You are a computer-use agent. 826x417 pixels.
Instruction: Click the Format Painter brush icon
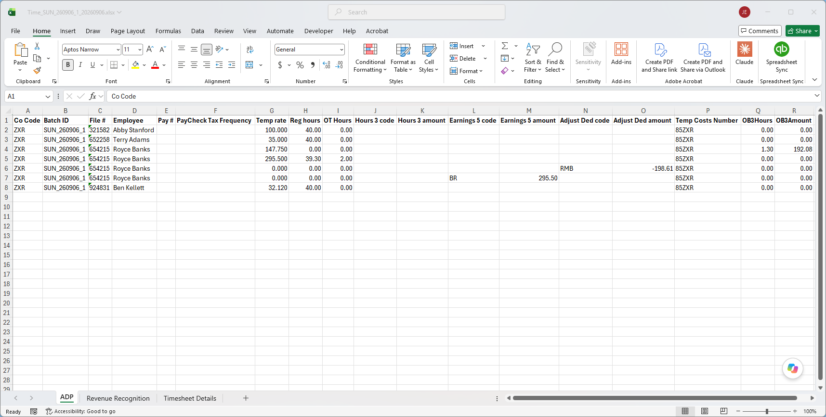click(37, 70)
